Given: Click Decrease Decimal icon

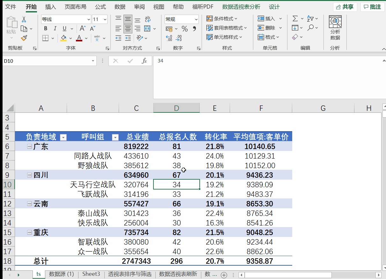Looking at the screenshot, I should click(179, 38).
